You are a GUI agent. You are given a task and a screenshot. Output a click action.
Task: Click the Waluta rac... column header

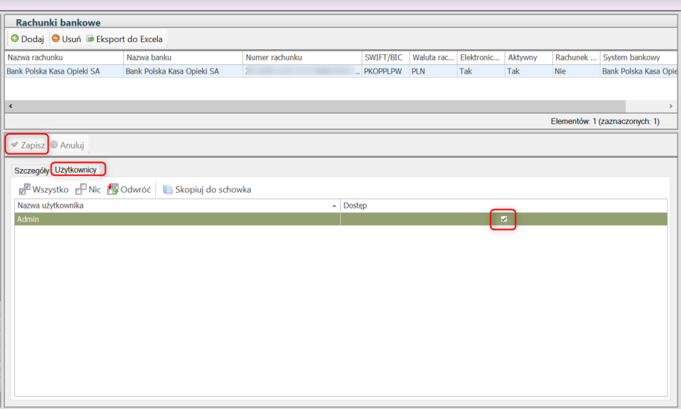[x=433, y=57]
